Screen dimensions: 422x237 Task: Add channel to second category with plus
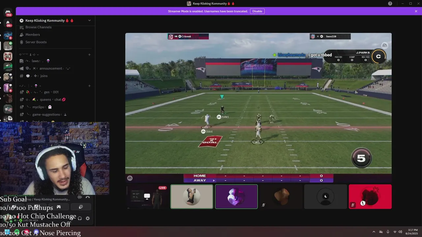coord(89,86)
